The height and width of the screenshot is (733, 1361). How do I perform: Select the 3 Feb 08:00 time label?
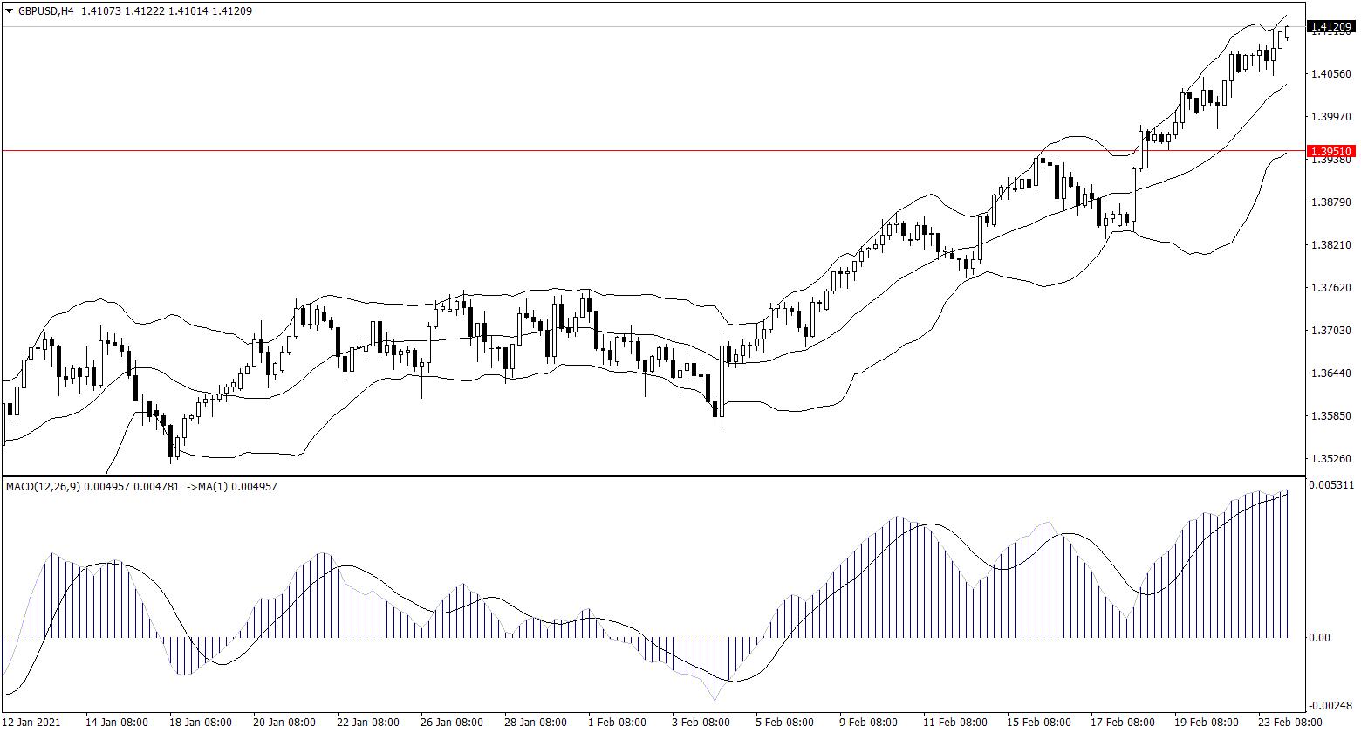point(703,723)
